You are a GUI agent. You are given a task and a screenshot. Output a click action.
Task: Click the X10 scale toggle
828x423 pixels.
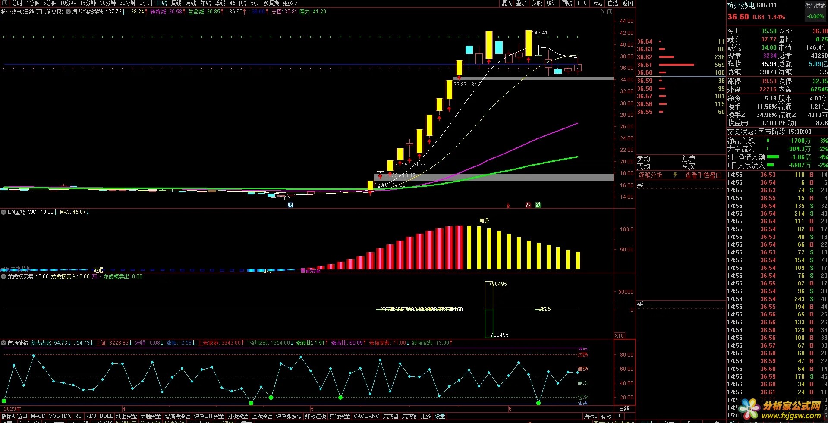click(x=619, y=335)
